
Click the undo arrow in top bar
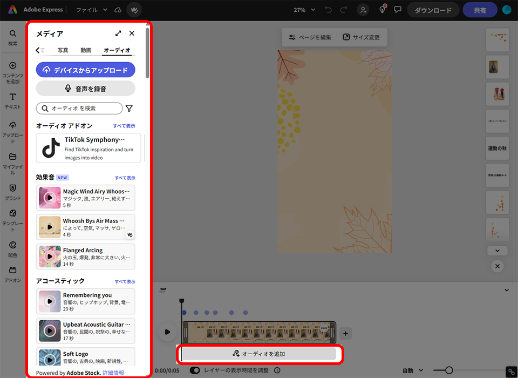329,10
